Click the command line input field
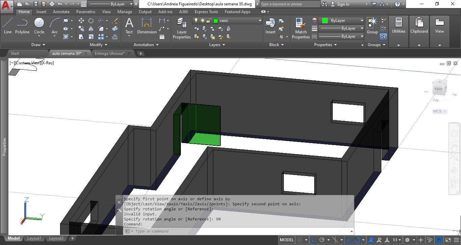This screenshot has height=245, width=461. 238,231
